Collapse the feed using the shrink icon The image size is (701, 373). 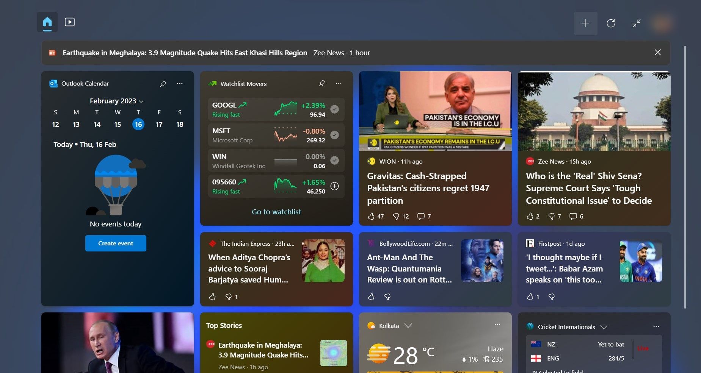coord(637,23)
